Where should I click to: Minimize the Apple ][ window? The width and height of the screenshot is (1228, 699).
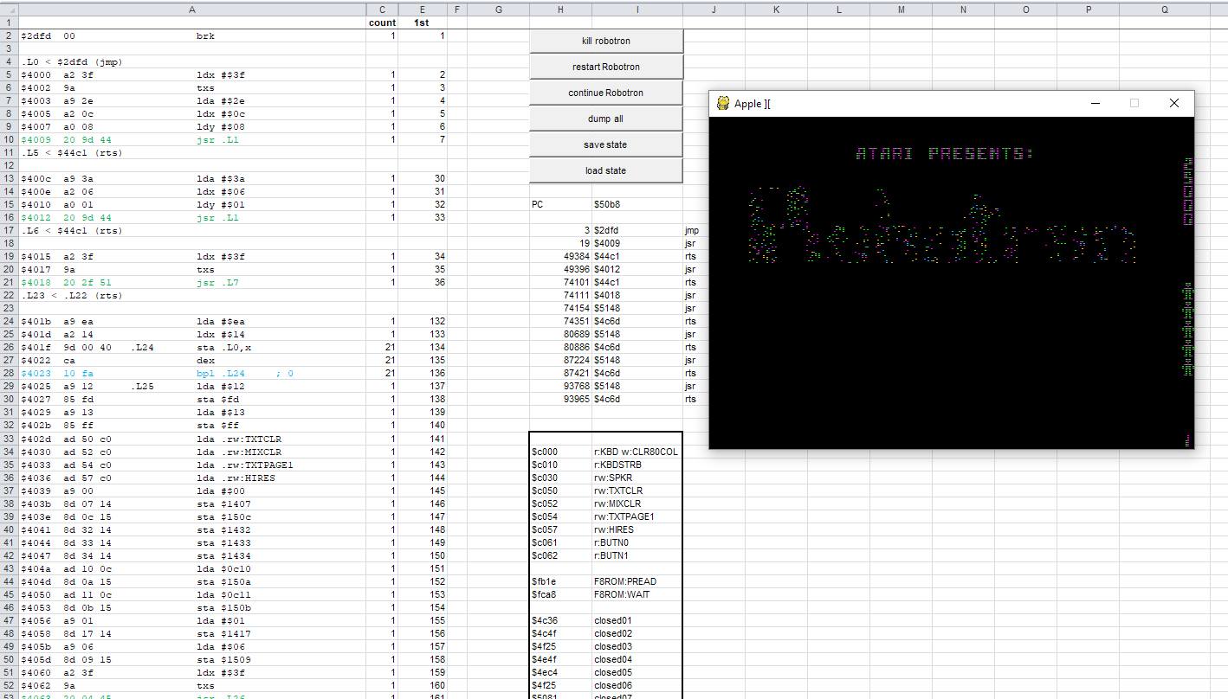(x=1095, y=103)
